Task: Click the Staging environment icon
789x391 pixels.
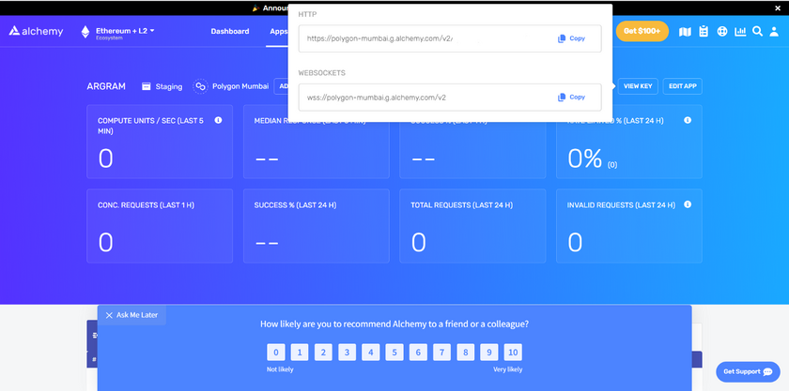Action: coord(147,86)
